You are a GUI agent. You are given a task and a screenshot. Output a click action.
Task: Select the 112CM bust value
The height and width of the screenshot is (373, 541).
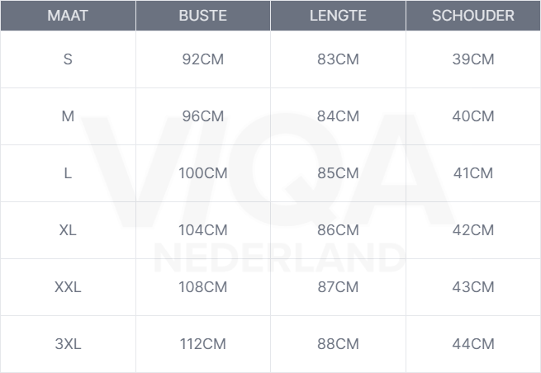tap(203, 344)
